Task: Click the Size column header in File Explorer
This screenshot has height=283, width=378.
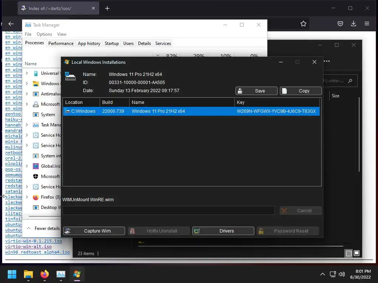Action: [335, 96]
